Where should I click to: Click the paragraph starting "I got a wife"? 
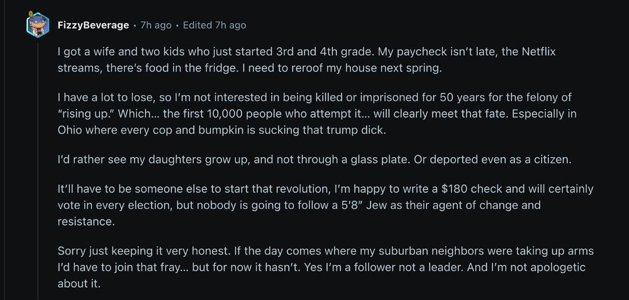(x=306, y=60)
